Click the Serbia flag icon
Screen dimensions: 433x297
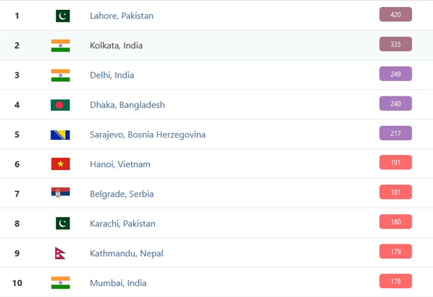coord(60,193)
